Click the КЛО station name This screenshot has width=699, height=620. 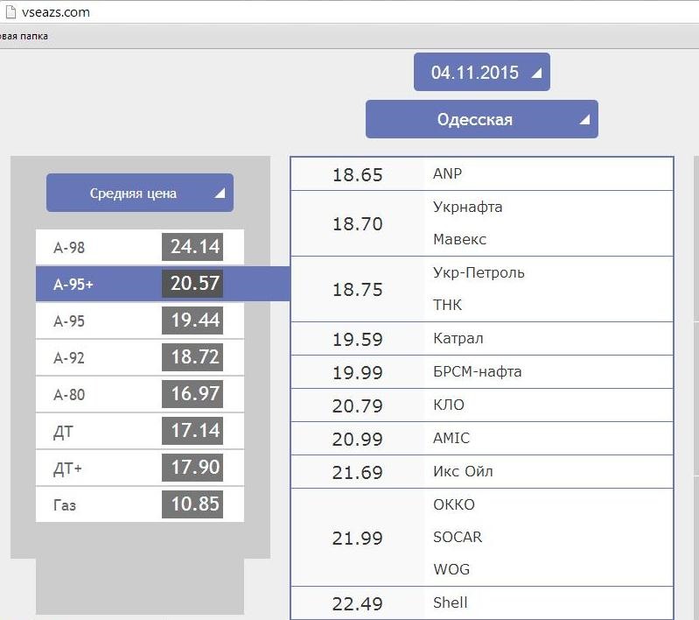(x=449, y=405)
